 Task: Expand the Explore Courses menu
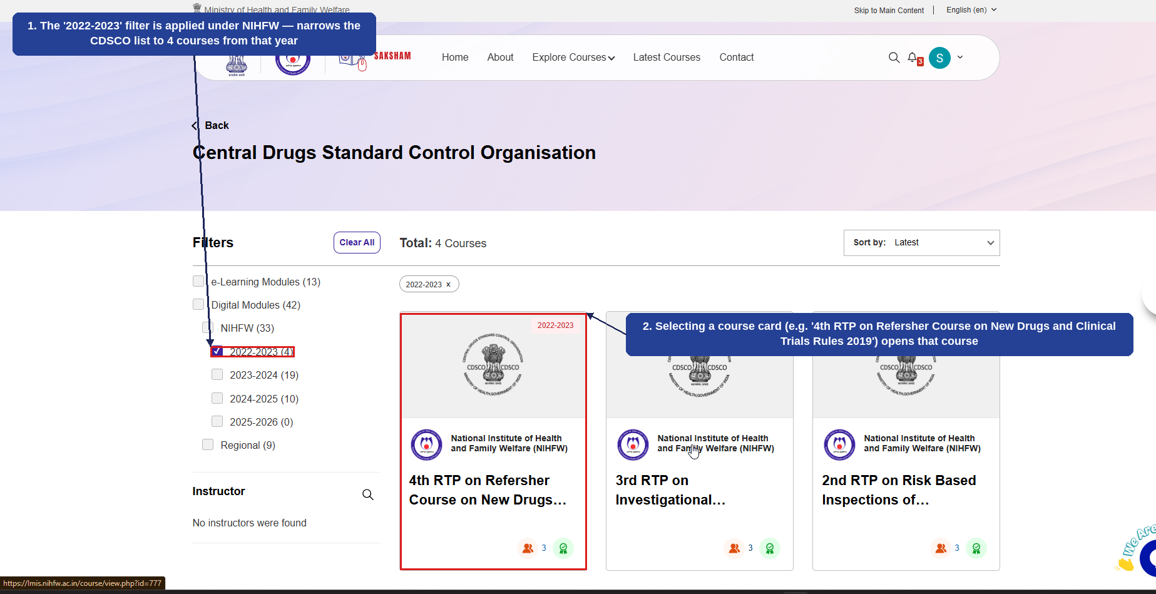(x=573, y=58)
